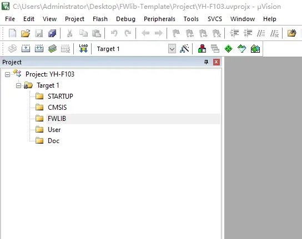This screenshot has width=302, height=239.
Task: Click the LOAD download to flash icon
Action: pyautogui.click(x=83, y=48)
